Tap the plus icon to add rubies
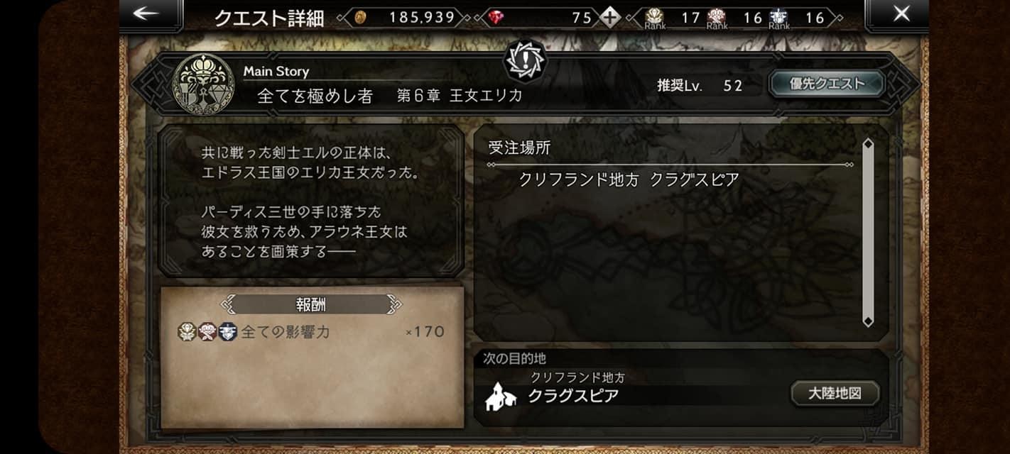Image resolution: width=1010 pixels, height=454 pixels. click(x=609, y=17)
